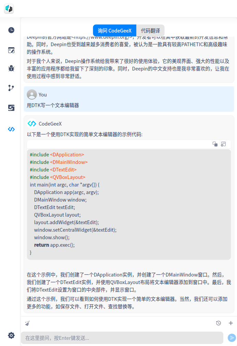Click the line #include <DApplication>
Screen dimensions: 237x346
point(57,155)
